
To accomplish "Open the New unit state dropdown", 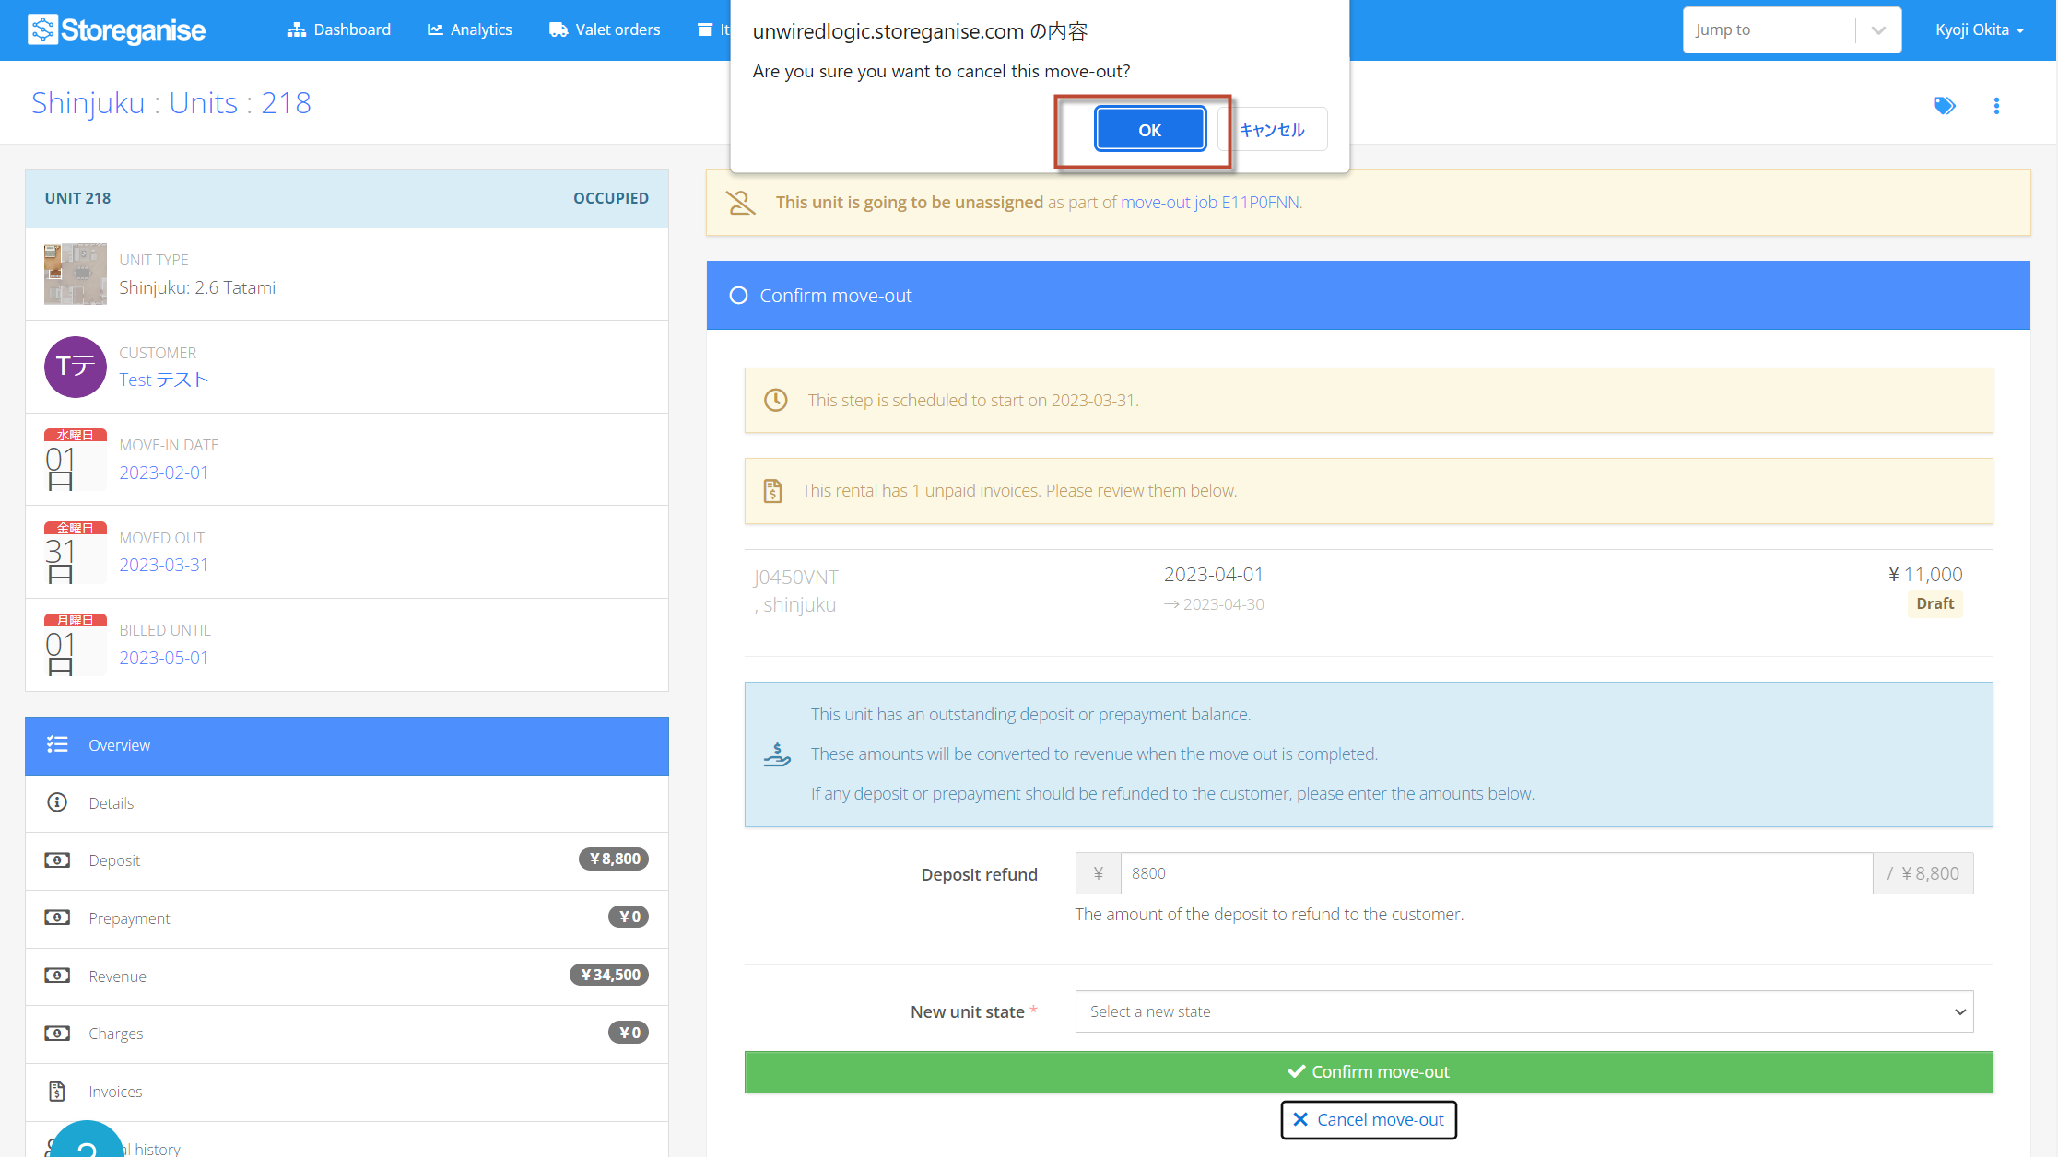I will (1524, 1011).
